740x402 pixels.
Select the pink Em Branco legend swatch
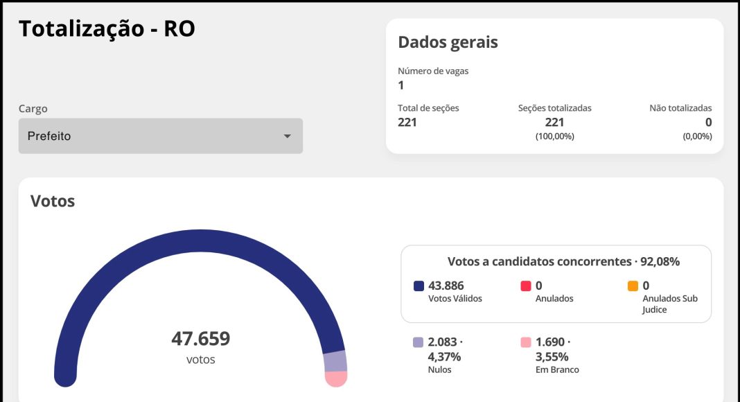(x=526, y=342)
